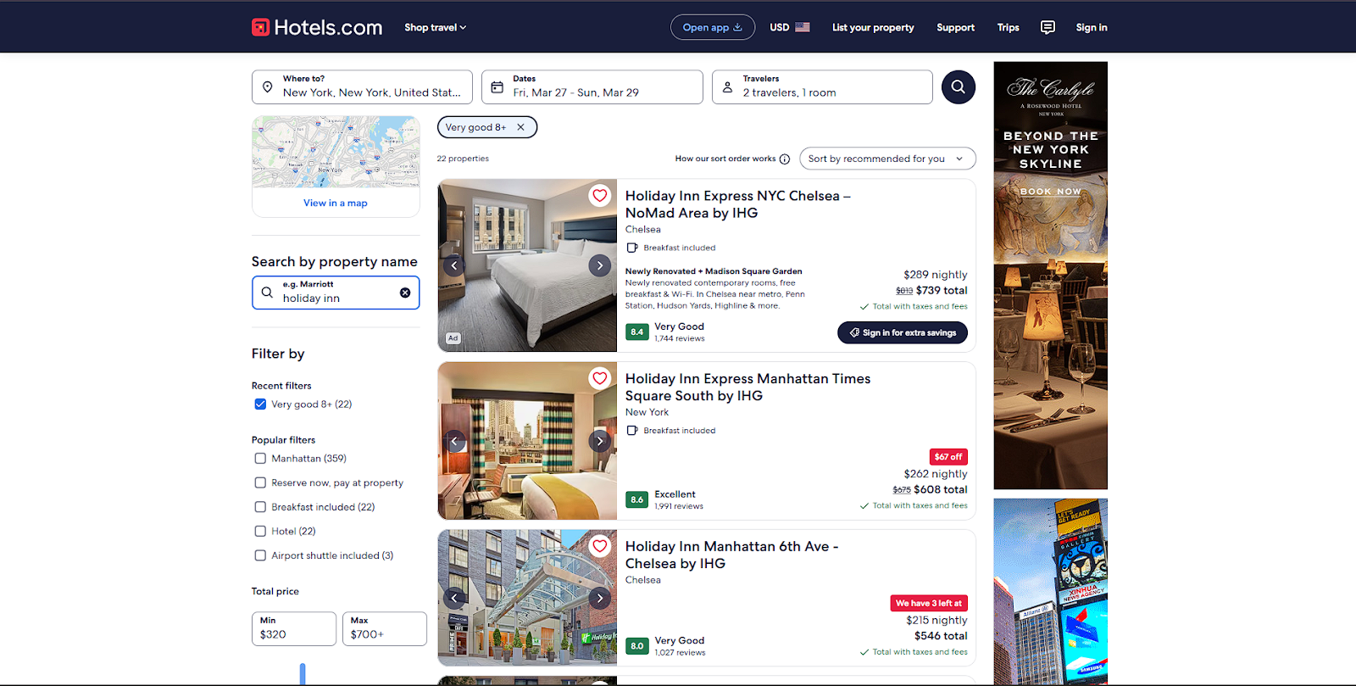Open Support from the top navigation
The width and height of the screenshot is (1356, 686).
point(955,27)
